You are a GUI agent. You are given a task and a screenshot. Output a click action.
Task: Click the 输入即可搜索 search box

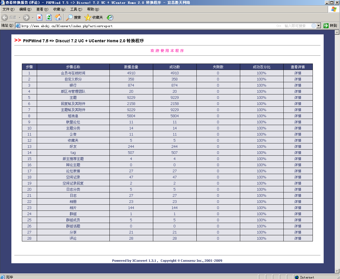point(295,26)
